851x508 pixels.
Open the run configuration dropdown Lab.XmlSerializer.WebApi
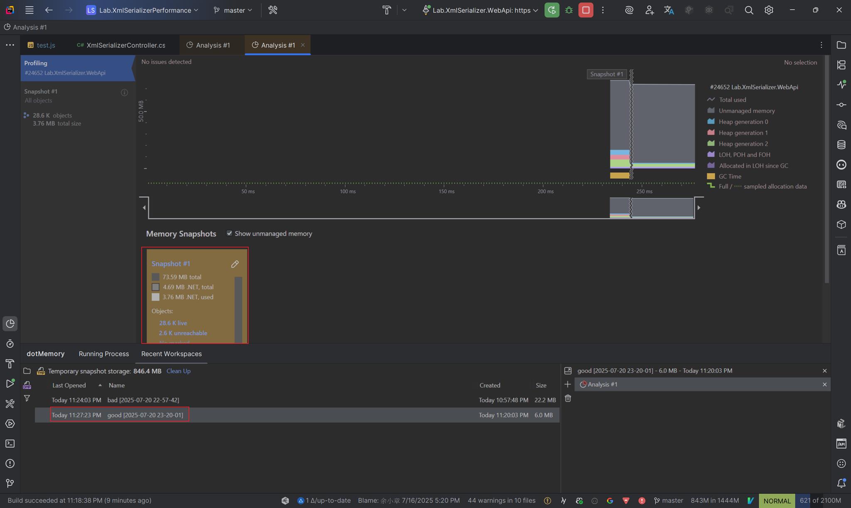[480, 10]
